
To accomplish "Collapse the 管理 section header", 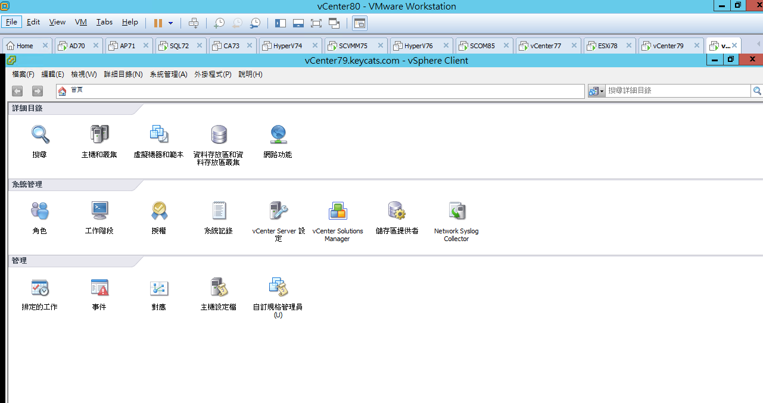I will pyautogui.click(x=20, y=261).
